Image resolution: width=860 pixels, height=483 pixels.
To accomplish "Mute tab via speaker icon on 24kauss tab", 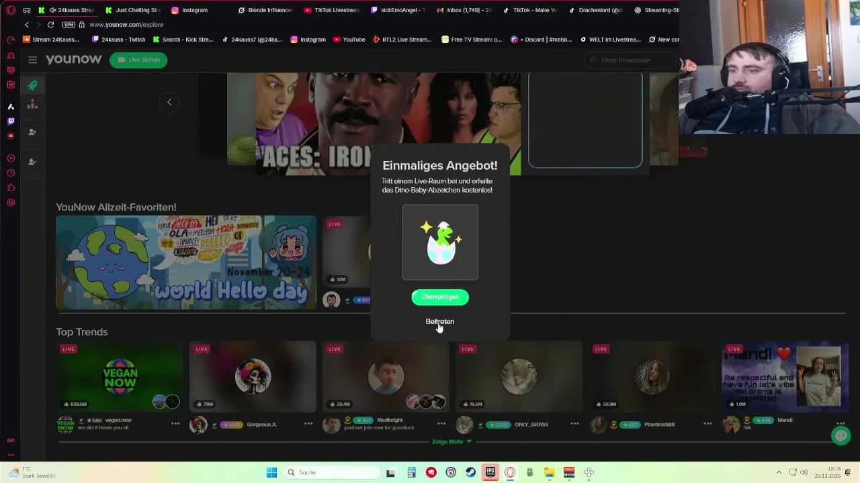I will tap(52, 10).
